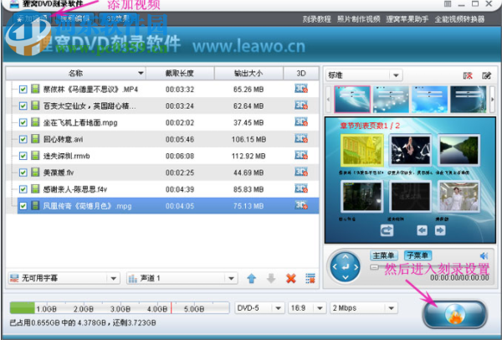Click the round navigation pad control

tap(345, 266)
